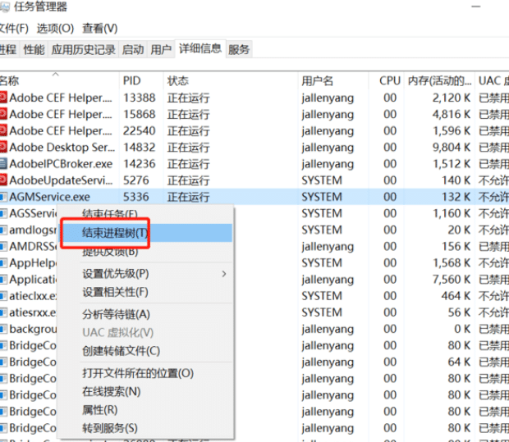Choose 在线搜索(N) in context menu
The height and width of the screenshot is (442, 509).
(x=146, y=392)
